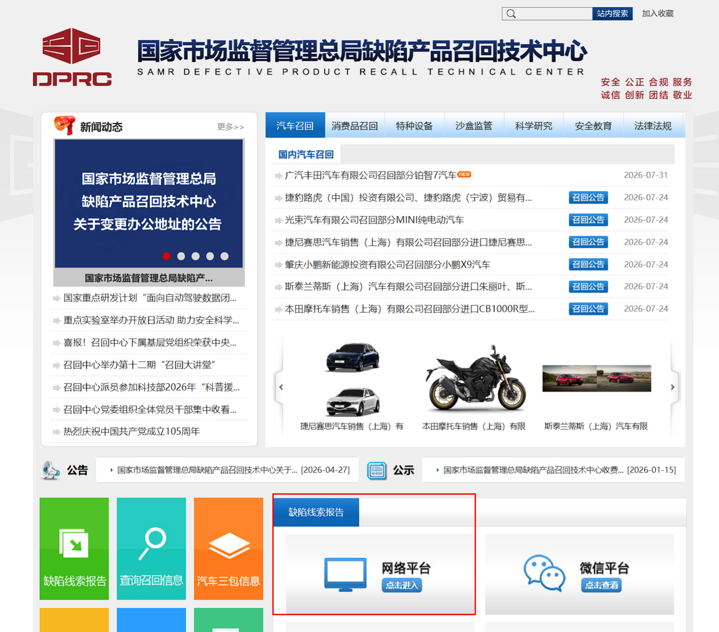Click the WeChat bubble icon for 微信平台

544,573
